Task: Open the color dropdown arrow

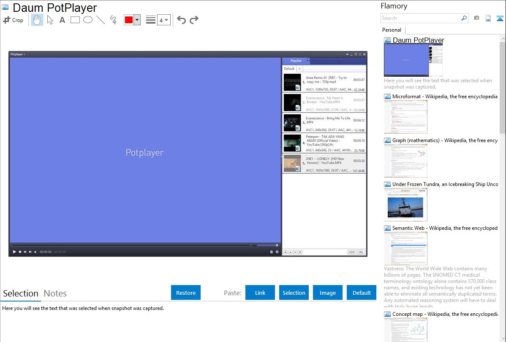Action: click(137, 20)
